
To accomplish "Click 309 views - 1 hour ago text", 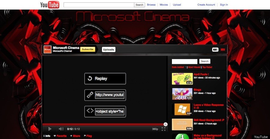I will tap(205, 111).
